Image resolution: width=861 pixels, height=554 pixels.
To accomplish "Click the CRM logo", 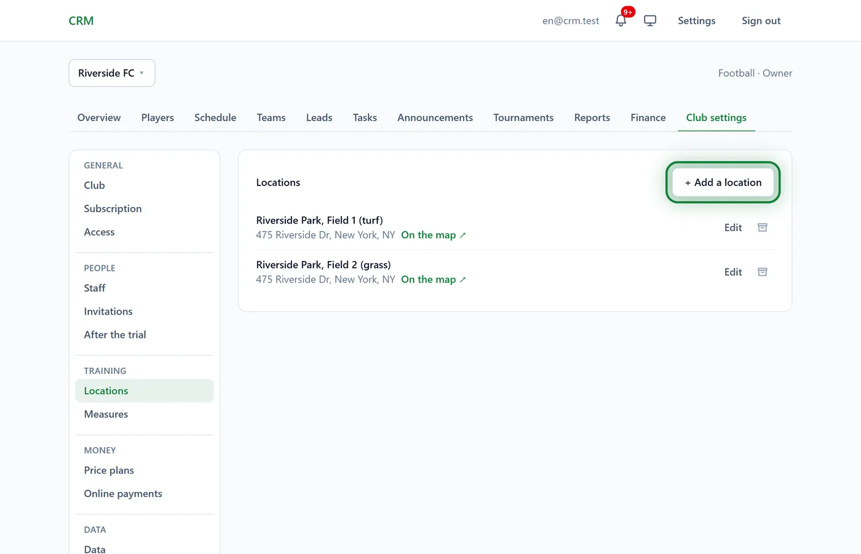I will click(81, 21).
